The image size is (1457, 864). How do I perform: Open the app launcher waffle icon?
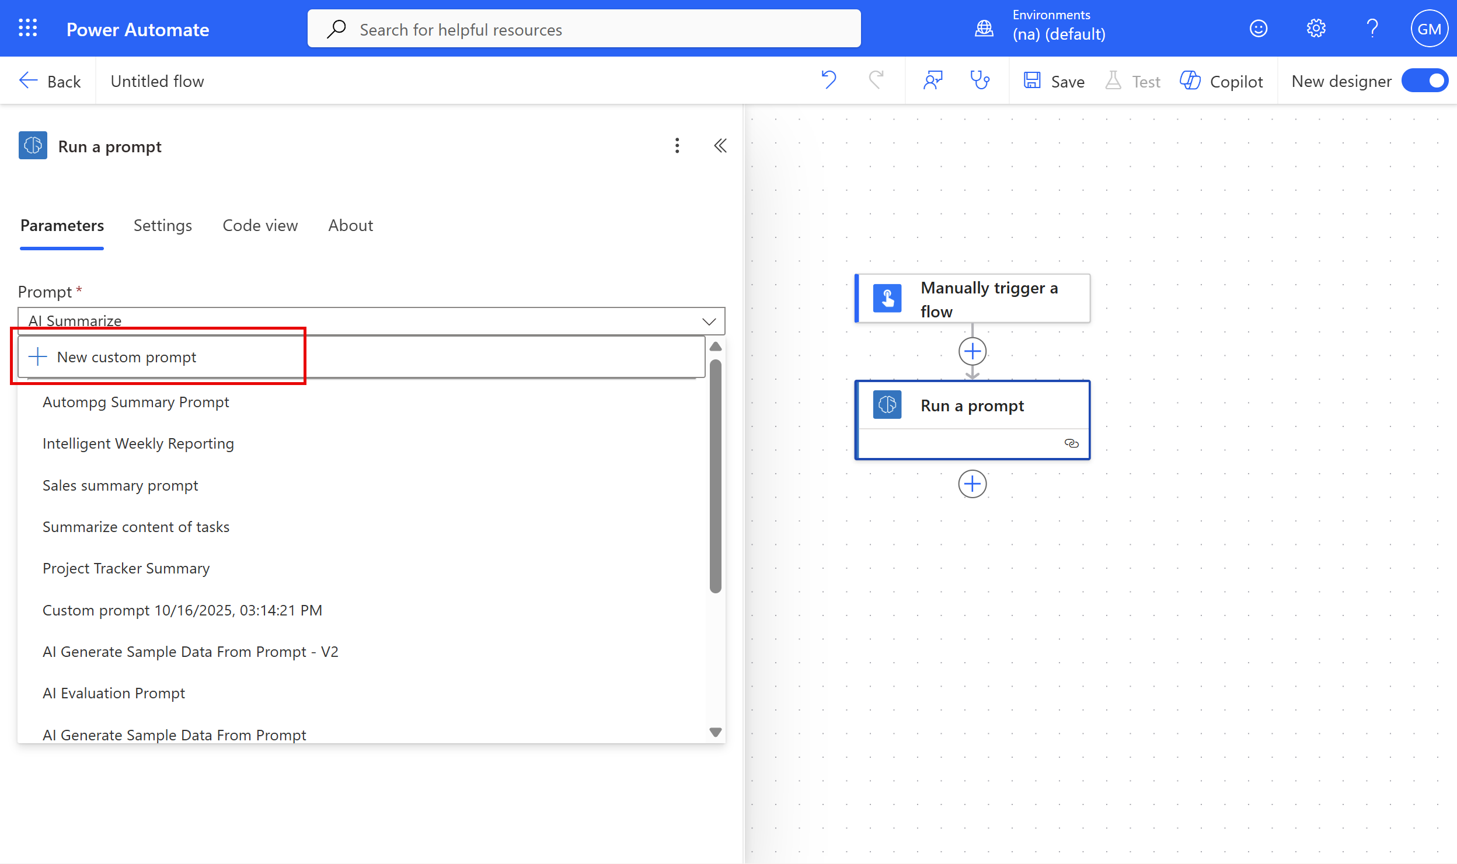point(27,28)
